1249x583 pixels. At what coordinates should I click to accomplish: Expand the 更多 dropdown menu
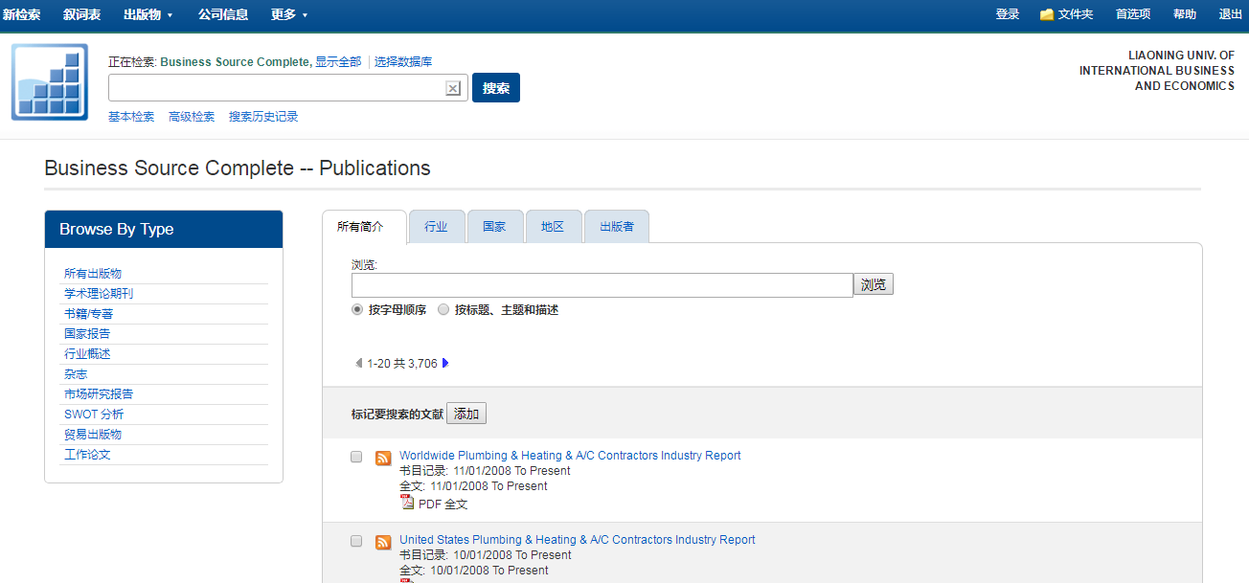pyautogui.click(x=289, y=14)
